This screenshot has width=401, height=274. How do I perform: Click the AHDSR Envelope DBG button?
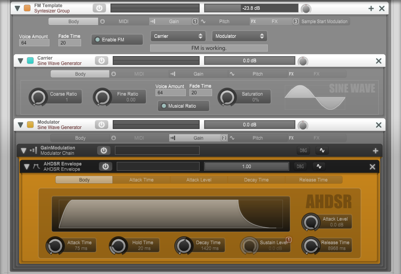(300, 166)
